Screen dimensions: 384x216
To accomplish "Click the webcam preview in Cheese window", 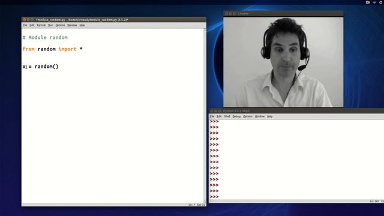I will (x=283, y=62).
